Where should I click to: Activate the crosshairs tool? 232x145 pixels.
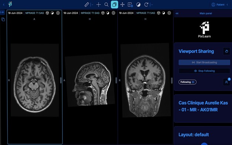coord(98,4)
